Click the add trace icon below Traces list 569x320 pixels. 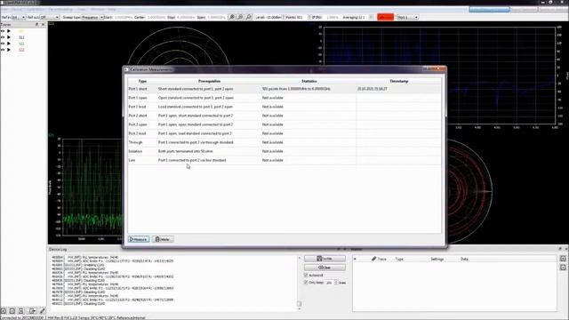(x=4, y=311)
